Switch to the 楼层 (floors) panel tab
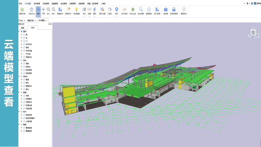 [x=23, y=28]
